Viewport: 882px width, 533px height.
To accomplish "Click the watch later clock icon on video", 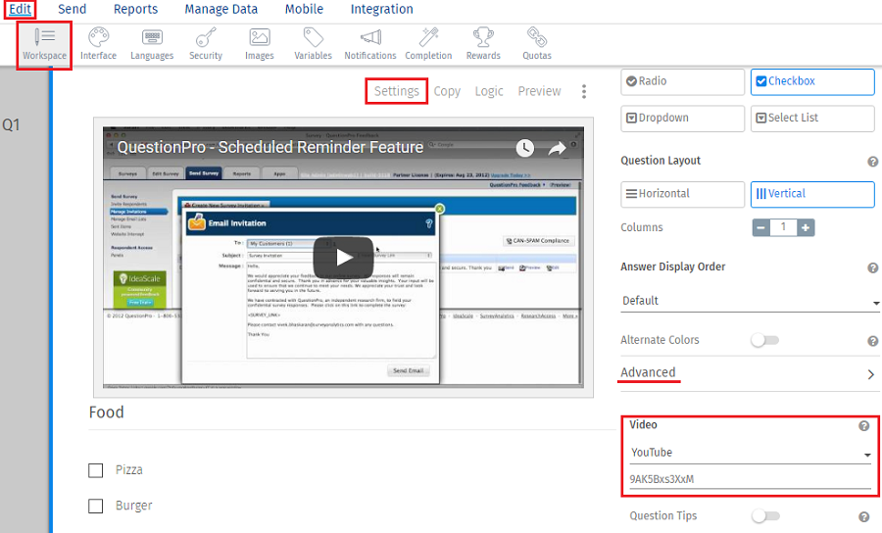I will tap(525, 148).
